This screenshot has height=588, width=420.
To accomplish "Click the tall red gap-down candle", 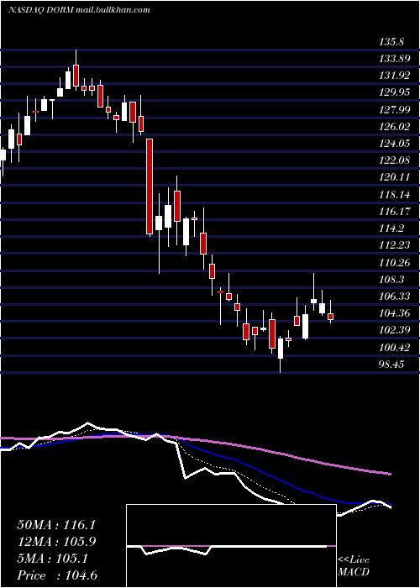I will (x=150, y=186).
